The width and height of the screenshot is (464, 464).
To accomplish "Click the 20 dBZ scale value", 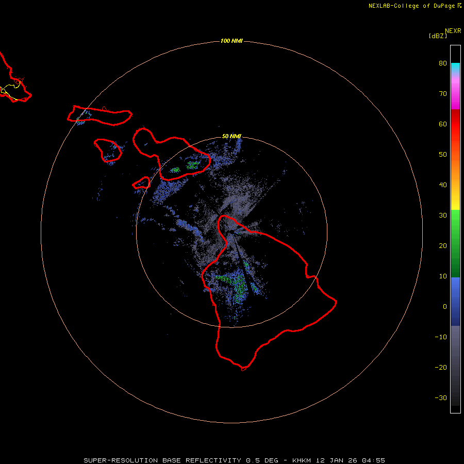I will click(443, 246).
